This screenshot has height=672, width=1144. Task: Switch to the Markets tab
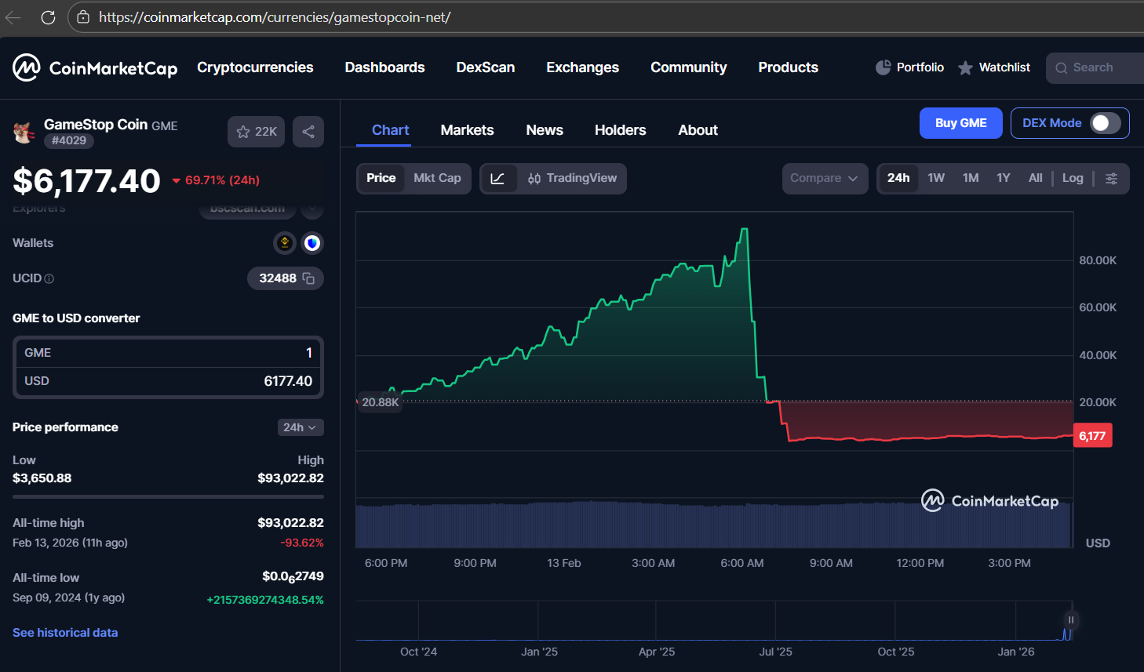coord(468,130)
